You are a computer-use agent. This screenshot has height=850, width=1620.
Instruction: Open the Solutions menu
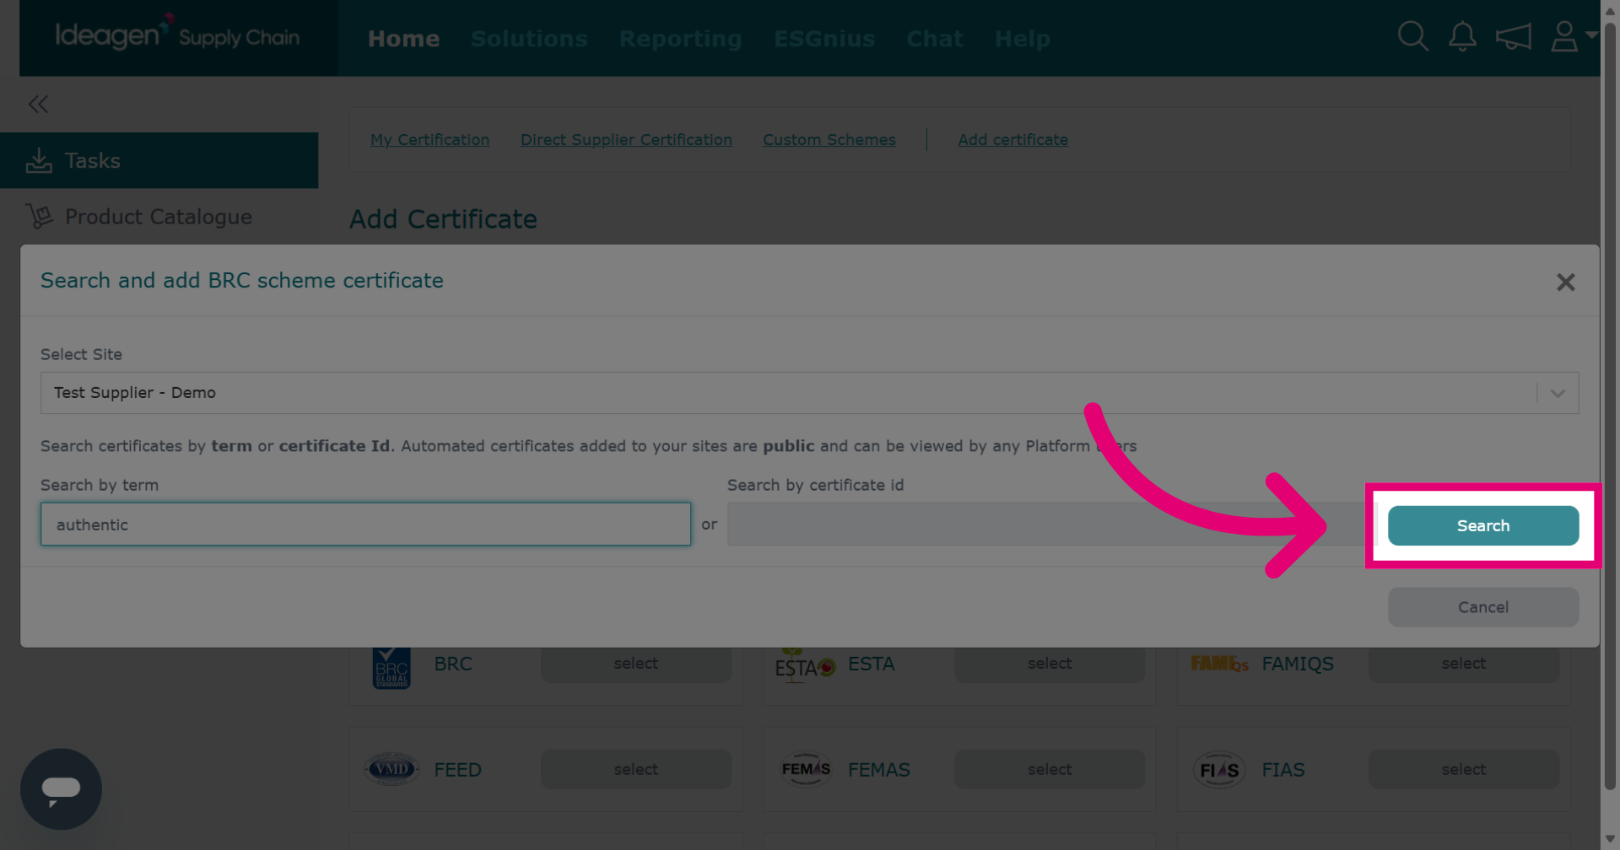pyautogui.click(x=529, y=39)
